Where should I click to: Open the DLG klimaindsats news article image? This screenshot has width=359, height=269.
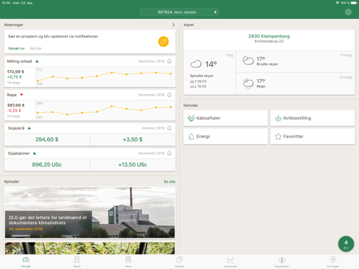pyautogui.click(x=90, y=212)
